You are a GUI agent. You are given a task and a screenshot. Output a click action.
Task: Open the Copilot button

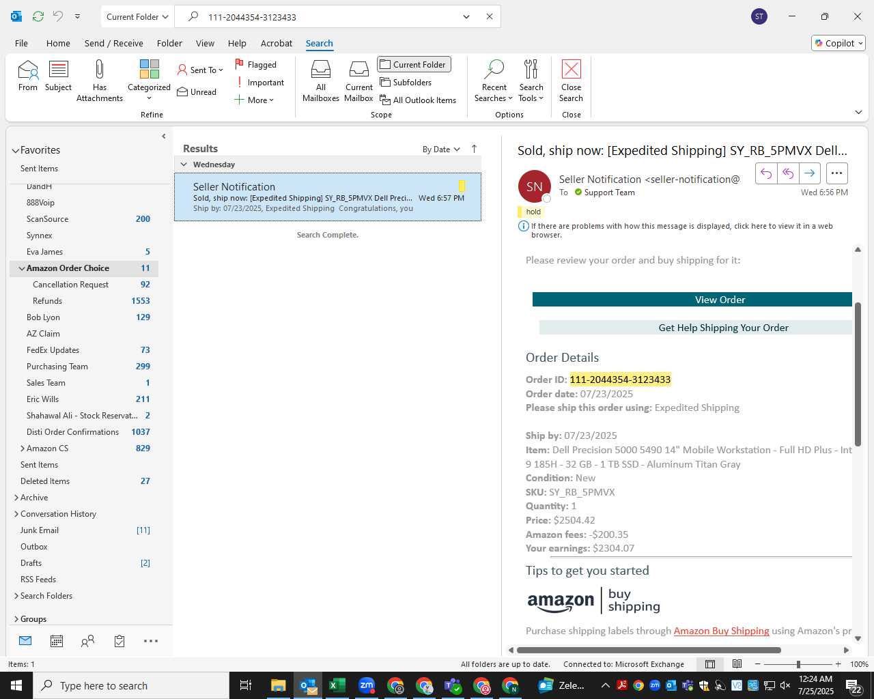pos(838,43)
